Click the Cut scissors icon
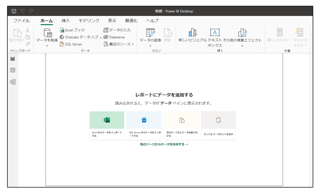Screen dimensions: 320x194 pyautogui.click(x=28, y=30)
